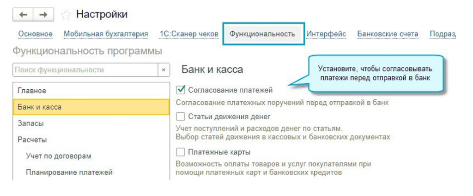
Task: Clear the functionality search field
Action: click(164, 70)
